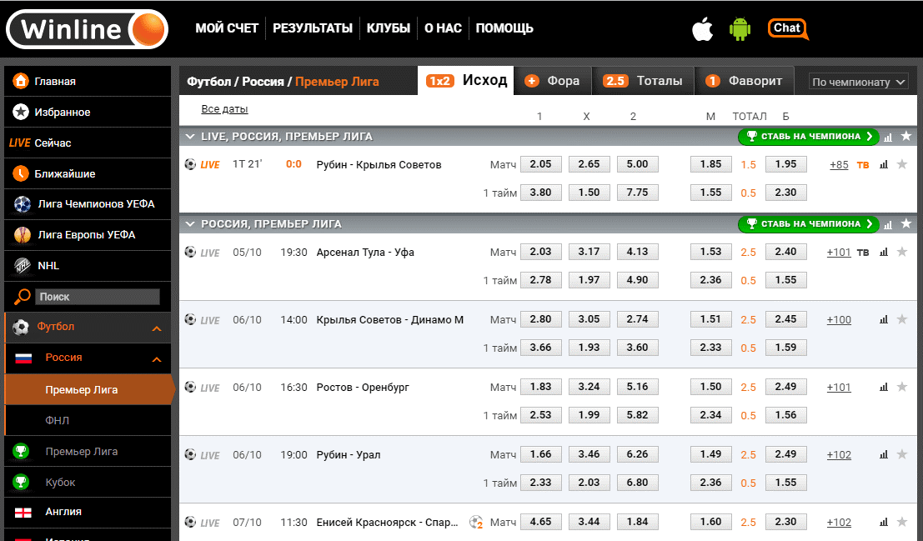The height and width of the screenshot is (541, 923).
Task: Click the Поиск search field
Action: (97, 297)
